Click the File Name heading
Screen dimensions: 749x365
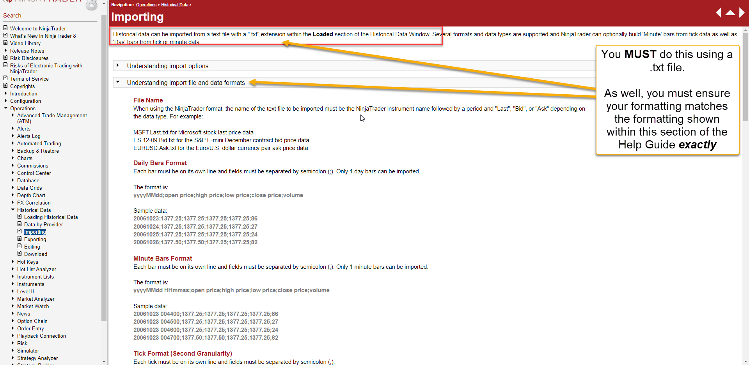[x=148, y=100]
